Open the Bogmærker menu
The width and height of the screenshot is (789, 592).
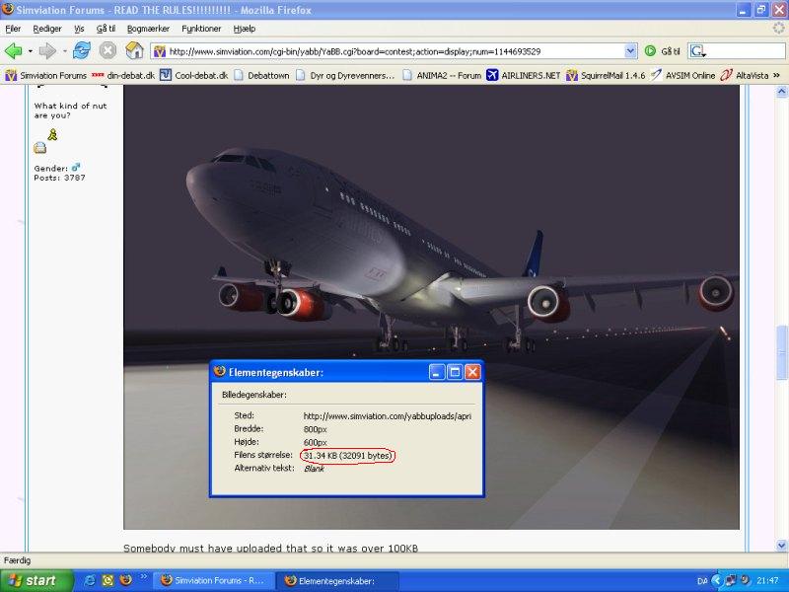click(x=148, y=29)
